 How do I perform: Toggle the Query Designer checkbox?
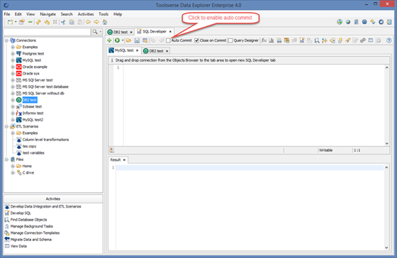point(230,40)
